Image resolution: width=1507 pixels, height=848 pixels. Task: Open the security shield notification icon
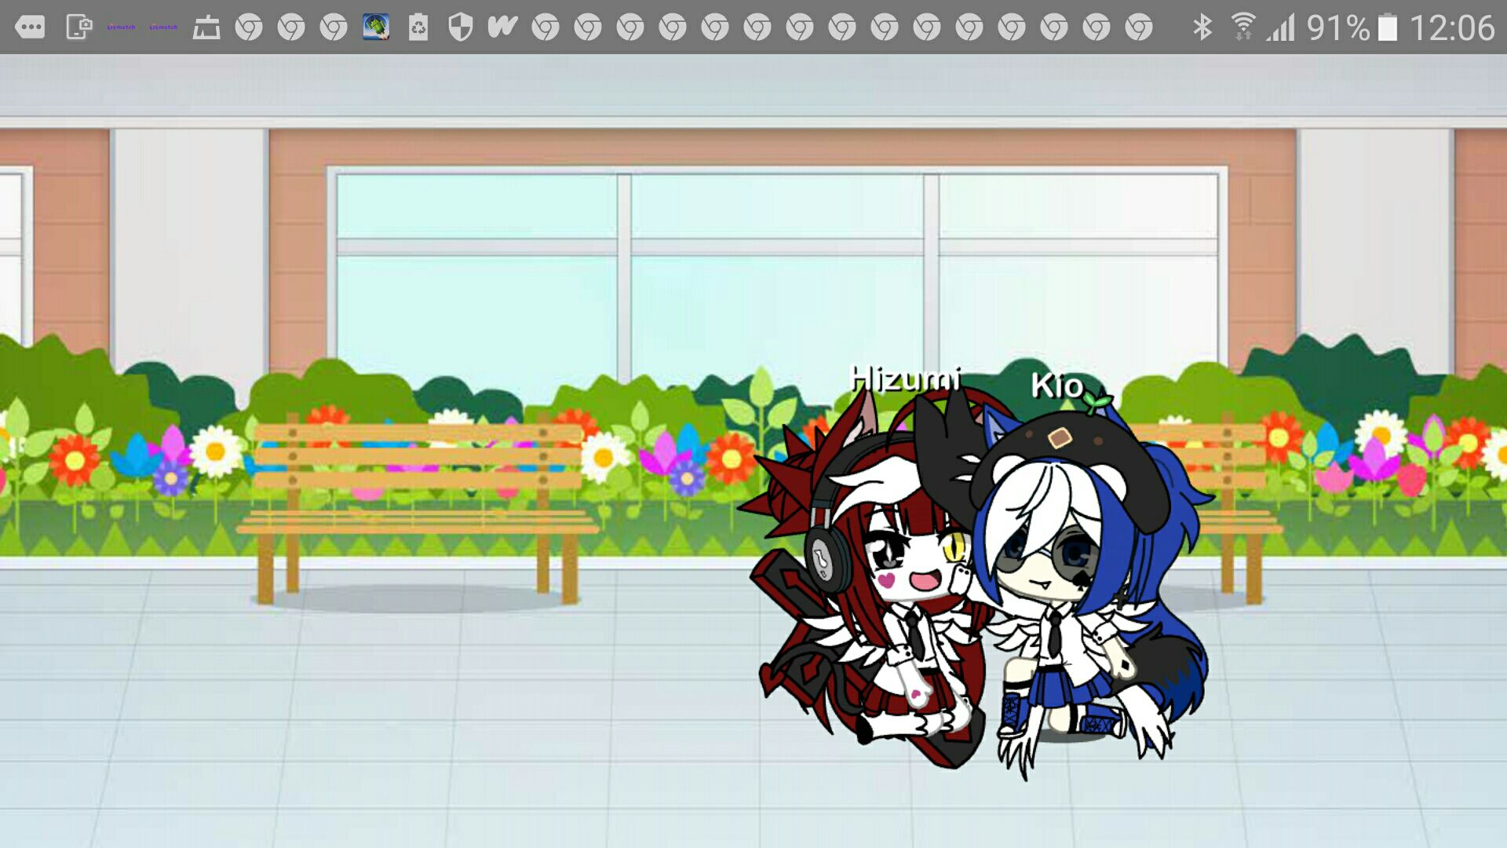(x=461, y=27)
